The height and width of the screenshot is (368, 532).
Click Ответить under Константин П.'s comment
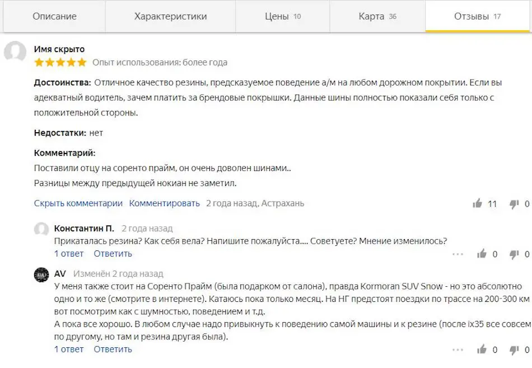[113, 254]
